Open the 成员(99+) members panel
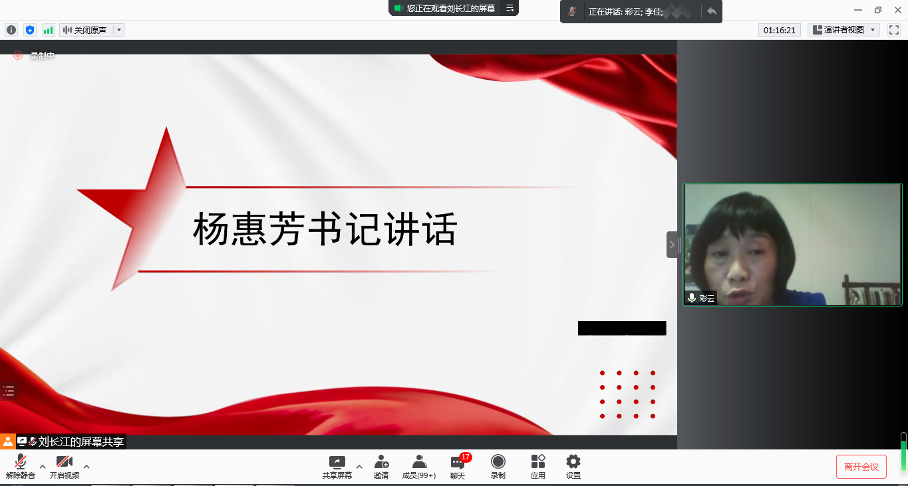 pyautogui.click(x=419, y=467)
